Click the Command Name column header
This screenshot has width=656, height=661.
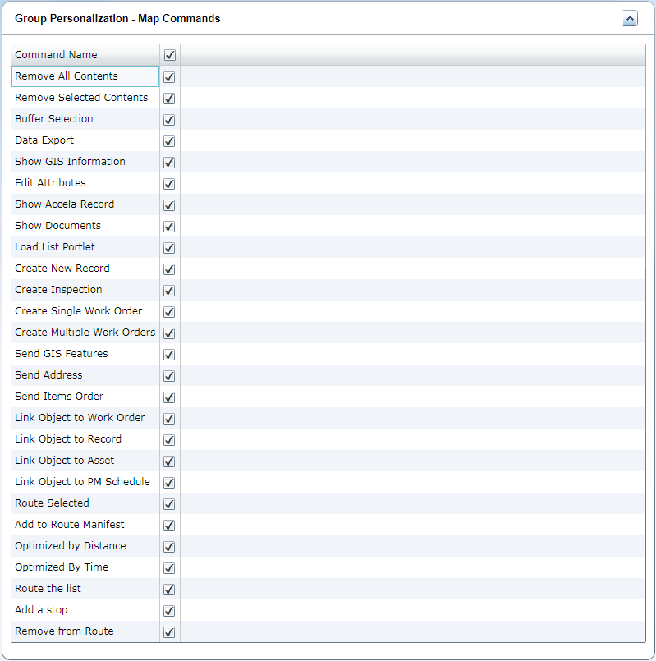56,55
